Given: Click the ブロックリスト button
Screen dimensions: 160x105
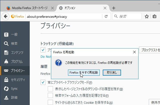Looking at the screenshot, I should [x=149, y=50].
